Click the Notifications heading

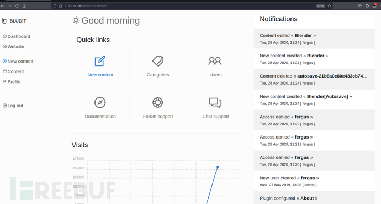[x=278, y=19]
